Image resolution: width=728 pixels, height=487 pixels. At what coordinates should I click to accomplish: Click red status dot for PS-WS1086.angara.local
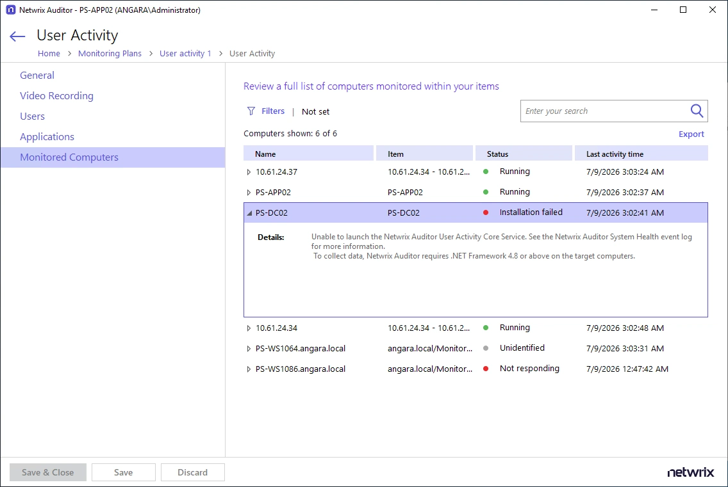click(x=486, y=369)
